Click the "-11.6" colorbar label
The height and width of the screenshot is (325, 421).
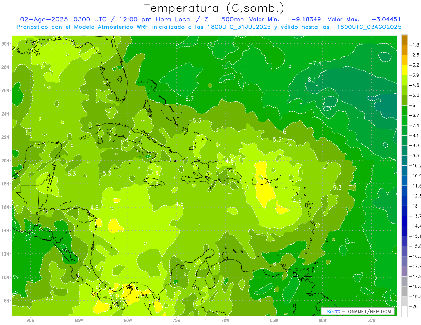[x=415, y=186]
